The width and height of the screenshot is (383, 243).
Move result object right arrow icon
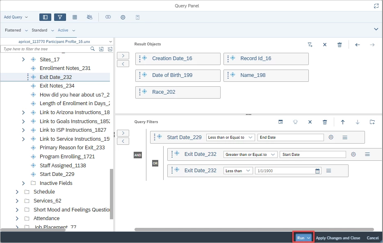[x=372, y=45]
